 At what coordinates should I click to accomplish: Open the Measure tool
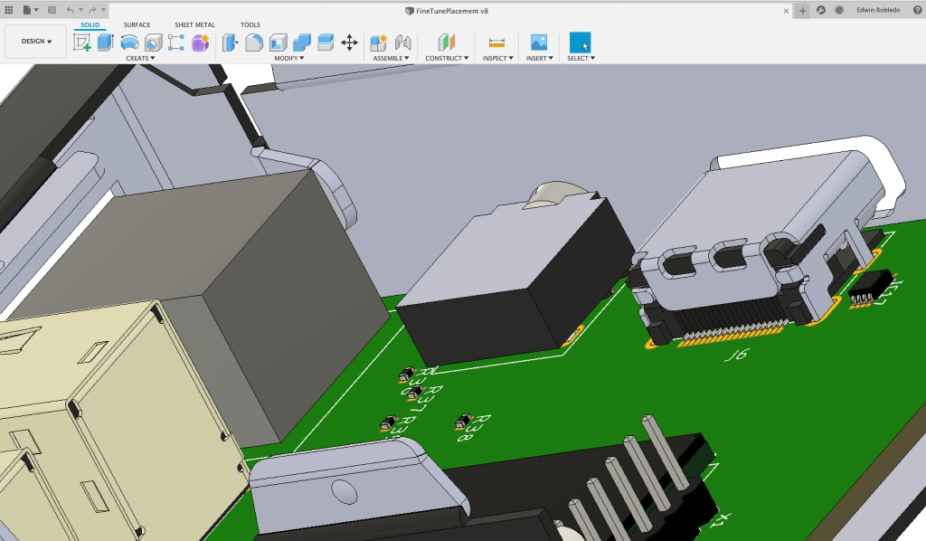[x=496, y=42]
